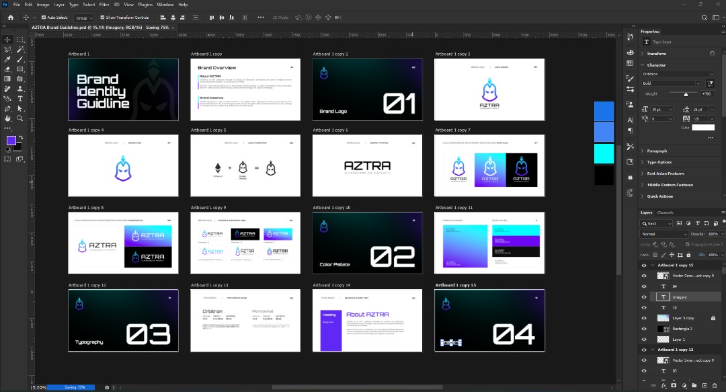Select the Hand tool
The width and height of the screenshot is (726, 392).
tap(7, 118)
